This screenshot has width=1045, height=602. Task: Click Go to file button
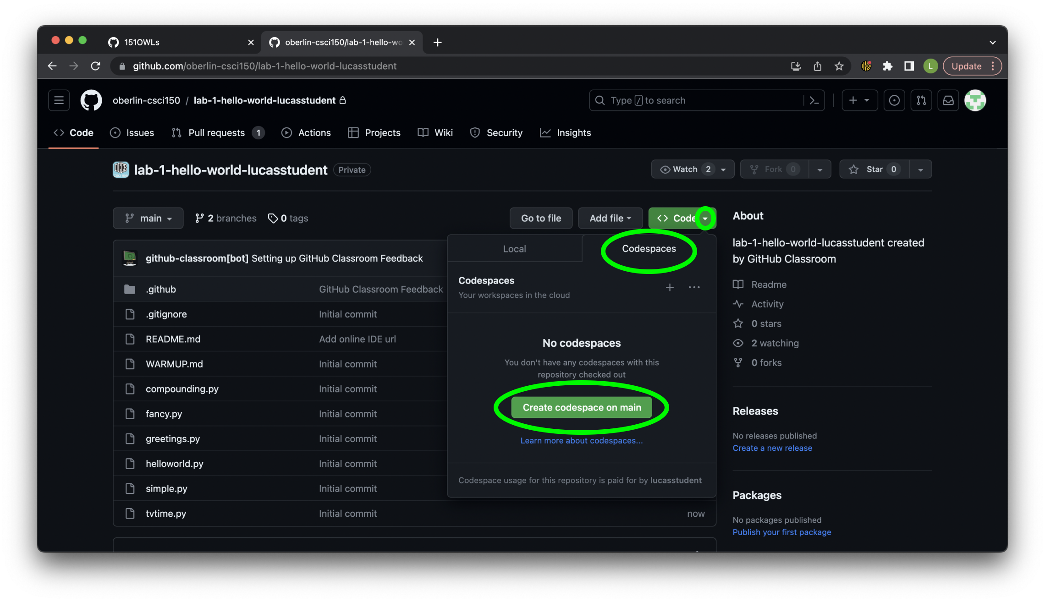(x=541, y=218)
